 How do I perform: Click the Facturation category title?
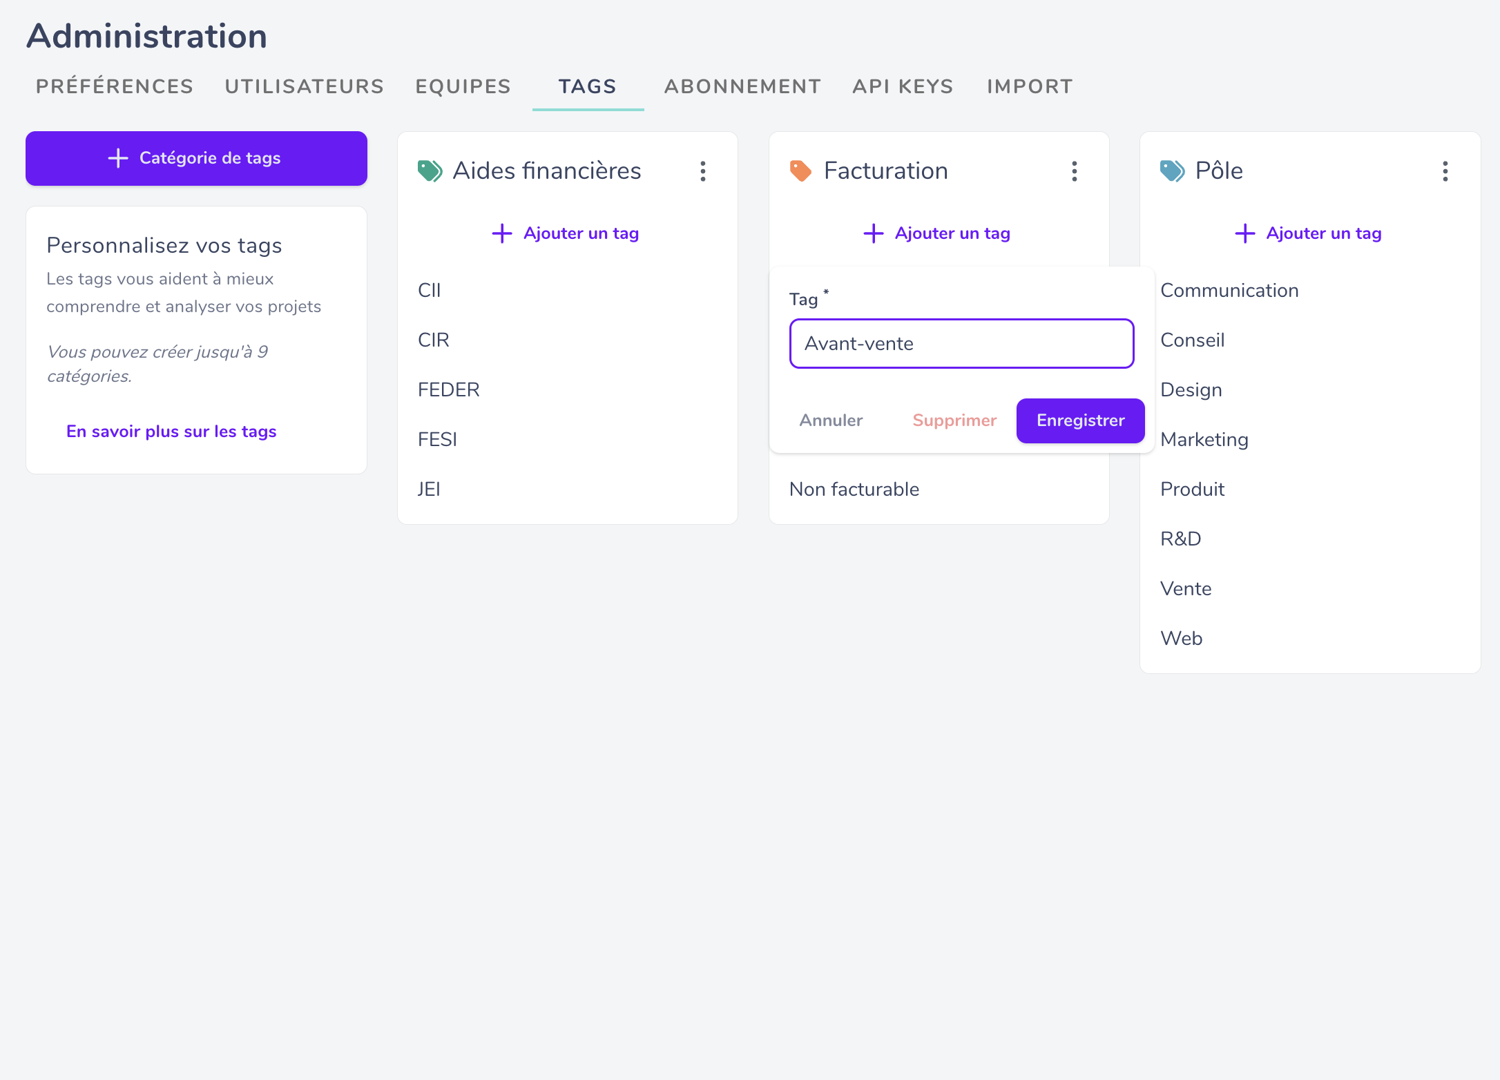886,171
